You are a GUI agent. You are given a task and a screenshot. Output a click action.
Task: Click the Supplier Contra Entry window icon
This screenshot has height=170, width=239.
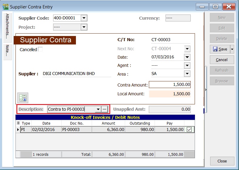tap(5, 7)
